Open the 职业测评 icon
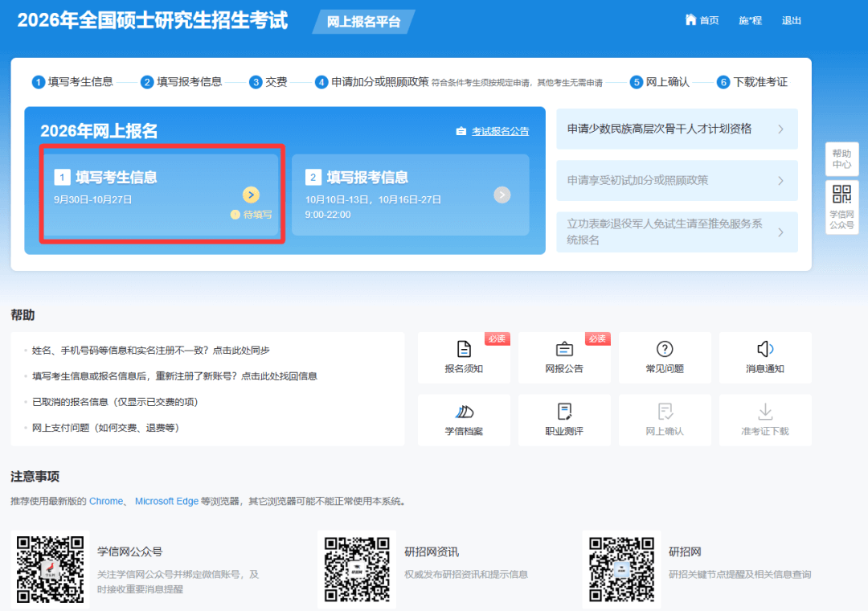The image size is (868, 611). tap(564, 412)
